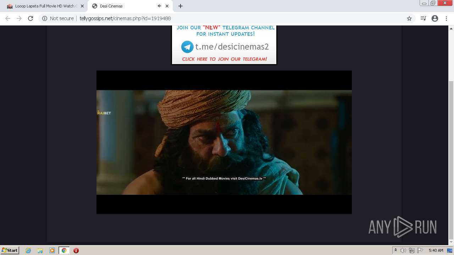Viewport: 454px width, 255px height.
Task: Click 'Join our NEW Telegram channel' banner text
Action: pos(226,31)
